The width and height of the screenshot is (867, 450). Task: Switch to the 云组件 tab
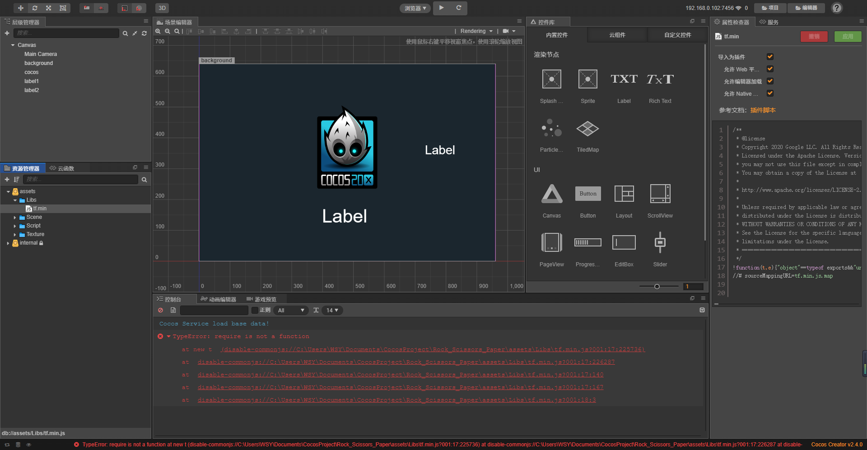617,35
